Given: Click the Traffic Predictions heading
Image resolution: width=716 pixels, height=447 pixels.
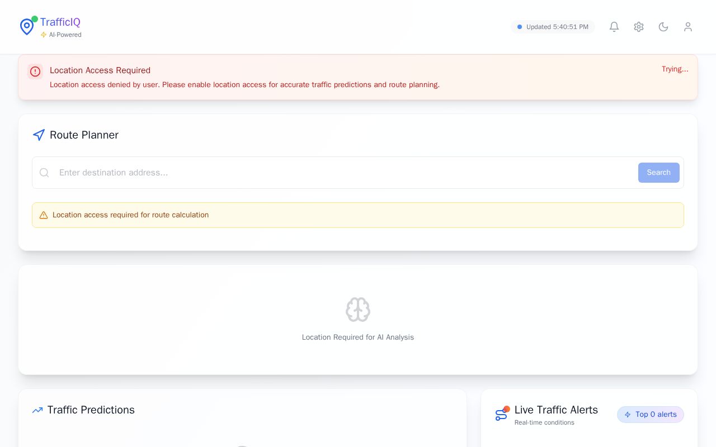Looking at the screenshot, I should pyautogui.click(x=91, y=410).
